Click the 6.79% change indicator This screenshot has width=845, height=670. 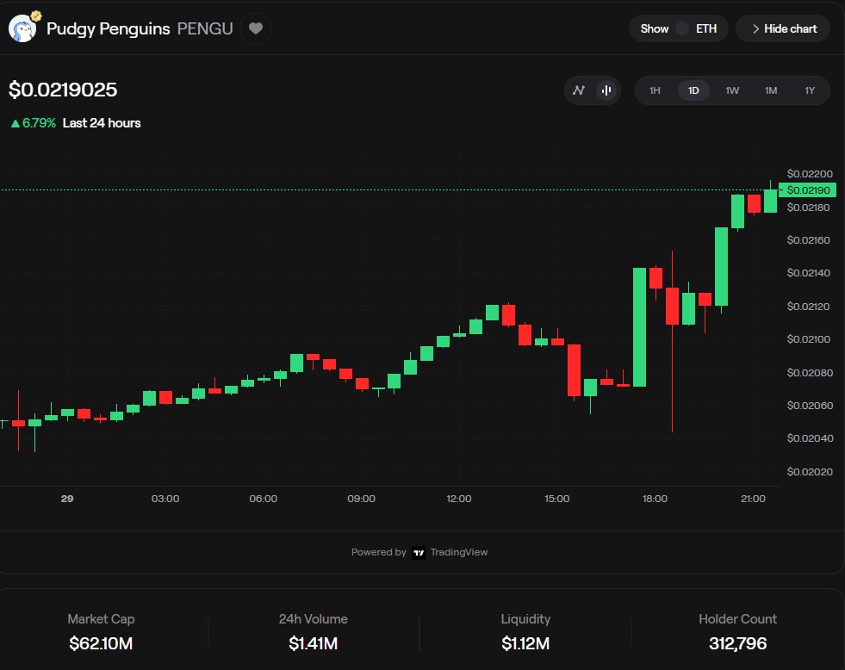(x=34, y=123)
